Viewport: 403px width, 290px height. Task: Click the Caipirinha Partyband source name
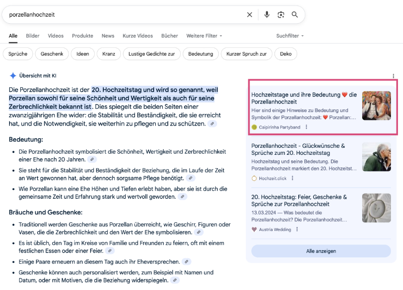coord(280,127)
